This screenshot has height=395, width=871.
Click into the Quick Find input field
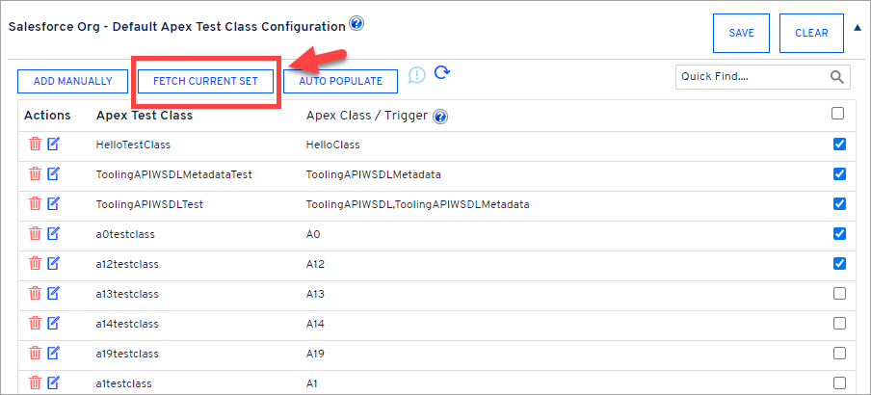[x=749, y=76]
